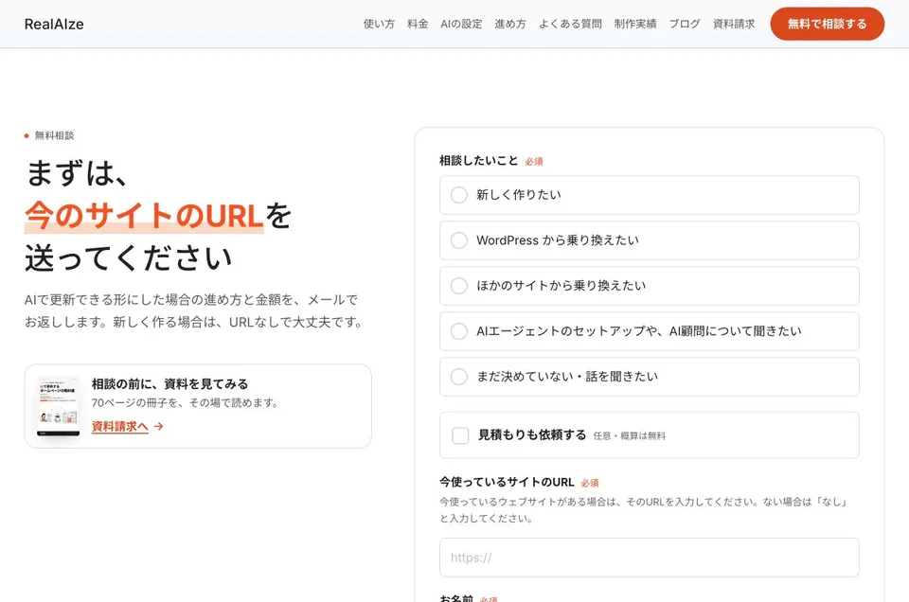Select WordPress から乗り換えたい radio option

pyautogui.click(x=650, y=240)
